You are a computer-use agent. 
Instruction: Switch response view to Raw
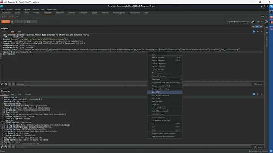[12, 94]
